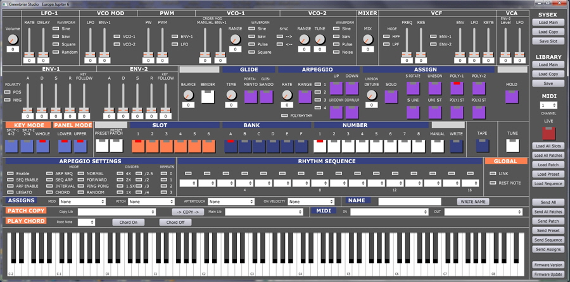570x282 pixels.
Task: Select the POLY1 ST assign pad
Action: 457,112
